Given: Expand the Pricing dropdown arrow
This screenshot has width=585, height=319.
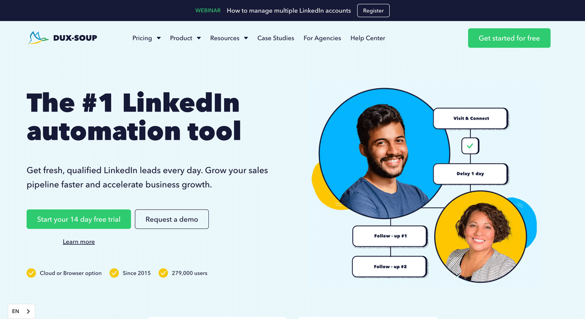Looking at the screenshot, I should pos(159,38).
